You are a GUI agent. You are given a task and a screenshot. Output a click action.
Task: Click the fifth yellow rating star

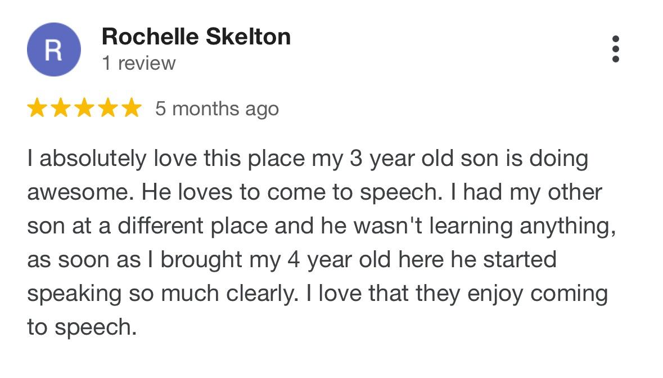[x=132, y=107]
